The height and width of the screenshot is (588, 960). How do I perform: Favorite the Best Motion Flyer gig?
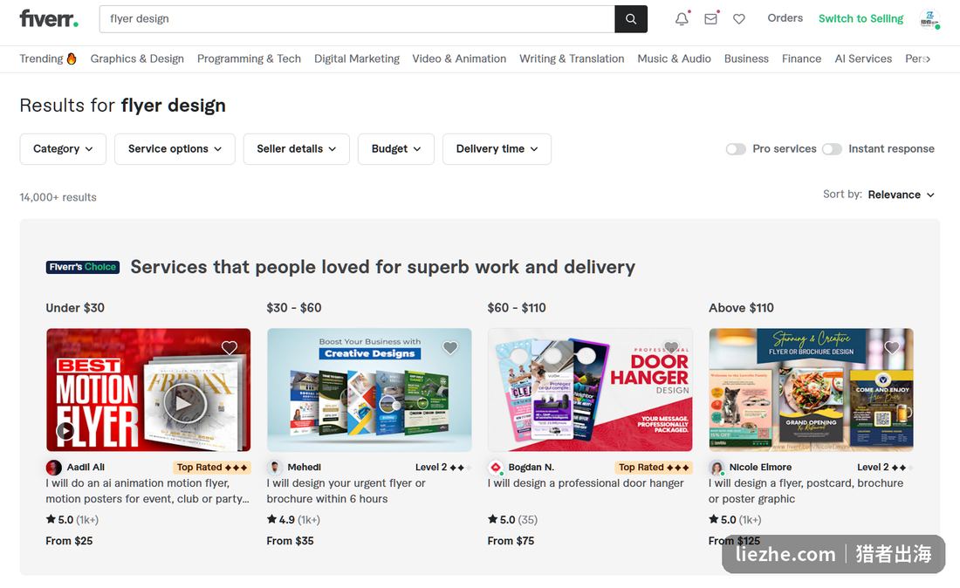tap(229, 347)
